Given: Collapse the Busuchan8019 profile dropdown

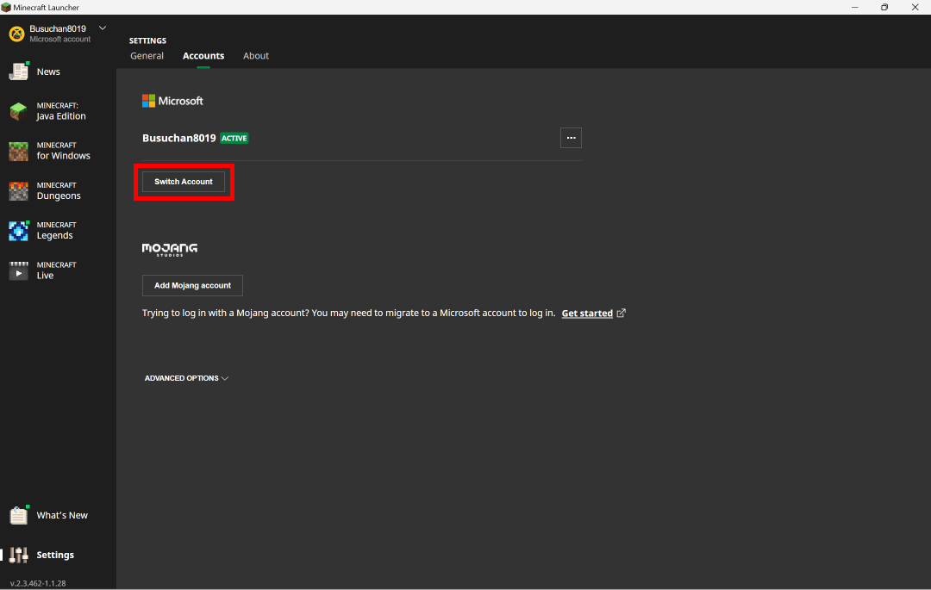Looking at the screenshot, I should (x=102, y=27).
